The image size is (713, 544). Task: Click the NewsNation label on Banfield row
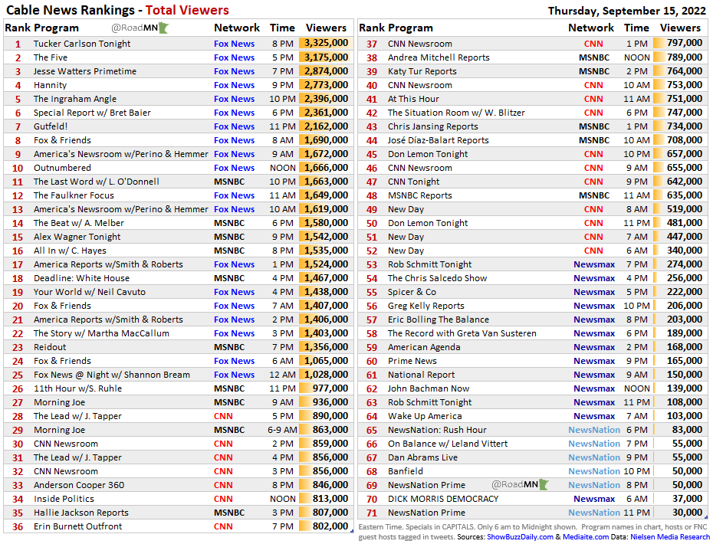pos(594,470)
